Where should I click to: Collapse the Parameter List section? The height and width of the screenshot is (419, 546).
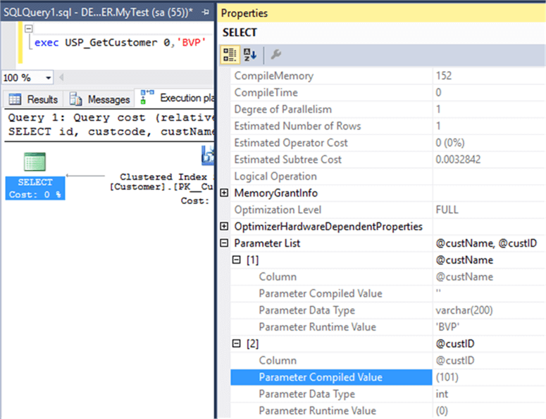coord(225,243)
